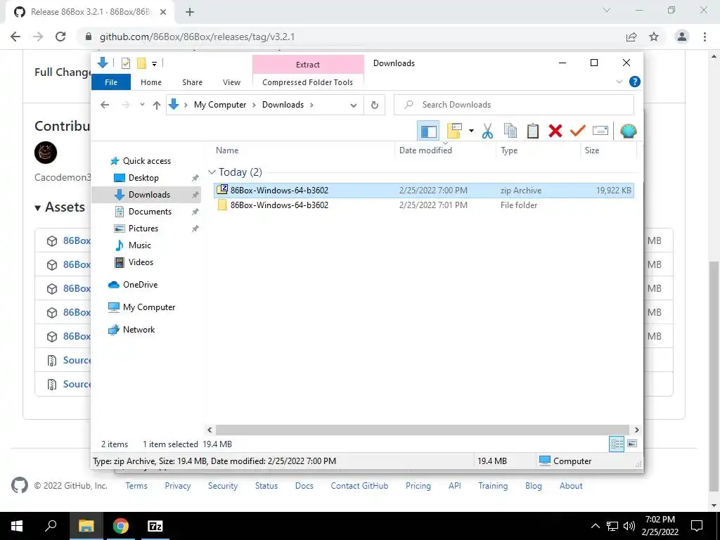Open My Computer in navigation pane
720x540 pixels.
click(x=149, y=307)
